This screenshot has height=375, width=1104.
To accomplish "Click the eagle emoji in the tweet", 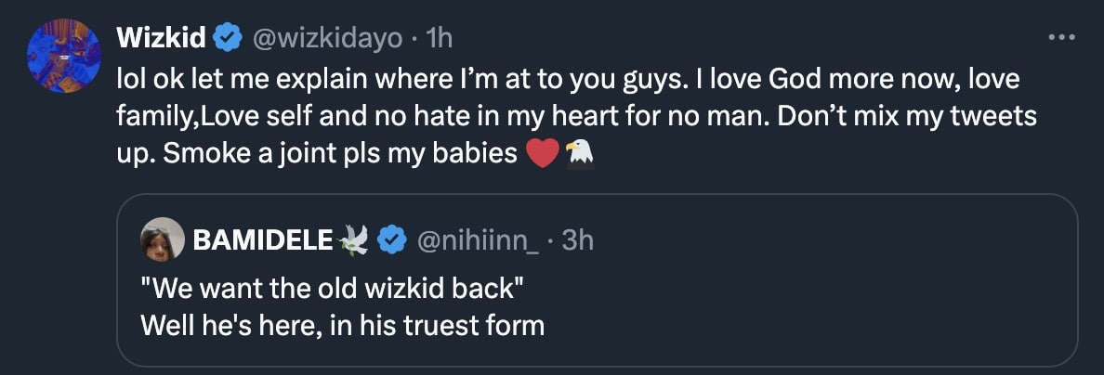I will tap(578, 153).
